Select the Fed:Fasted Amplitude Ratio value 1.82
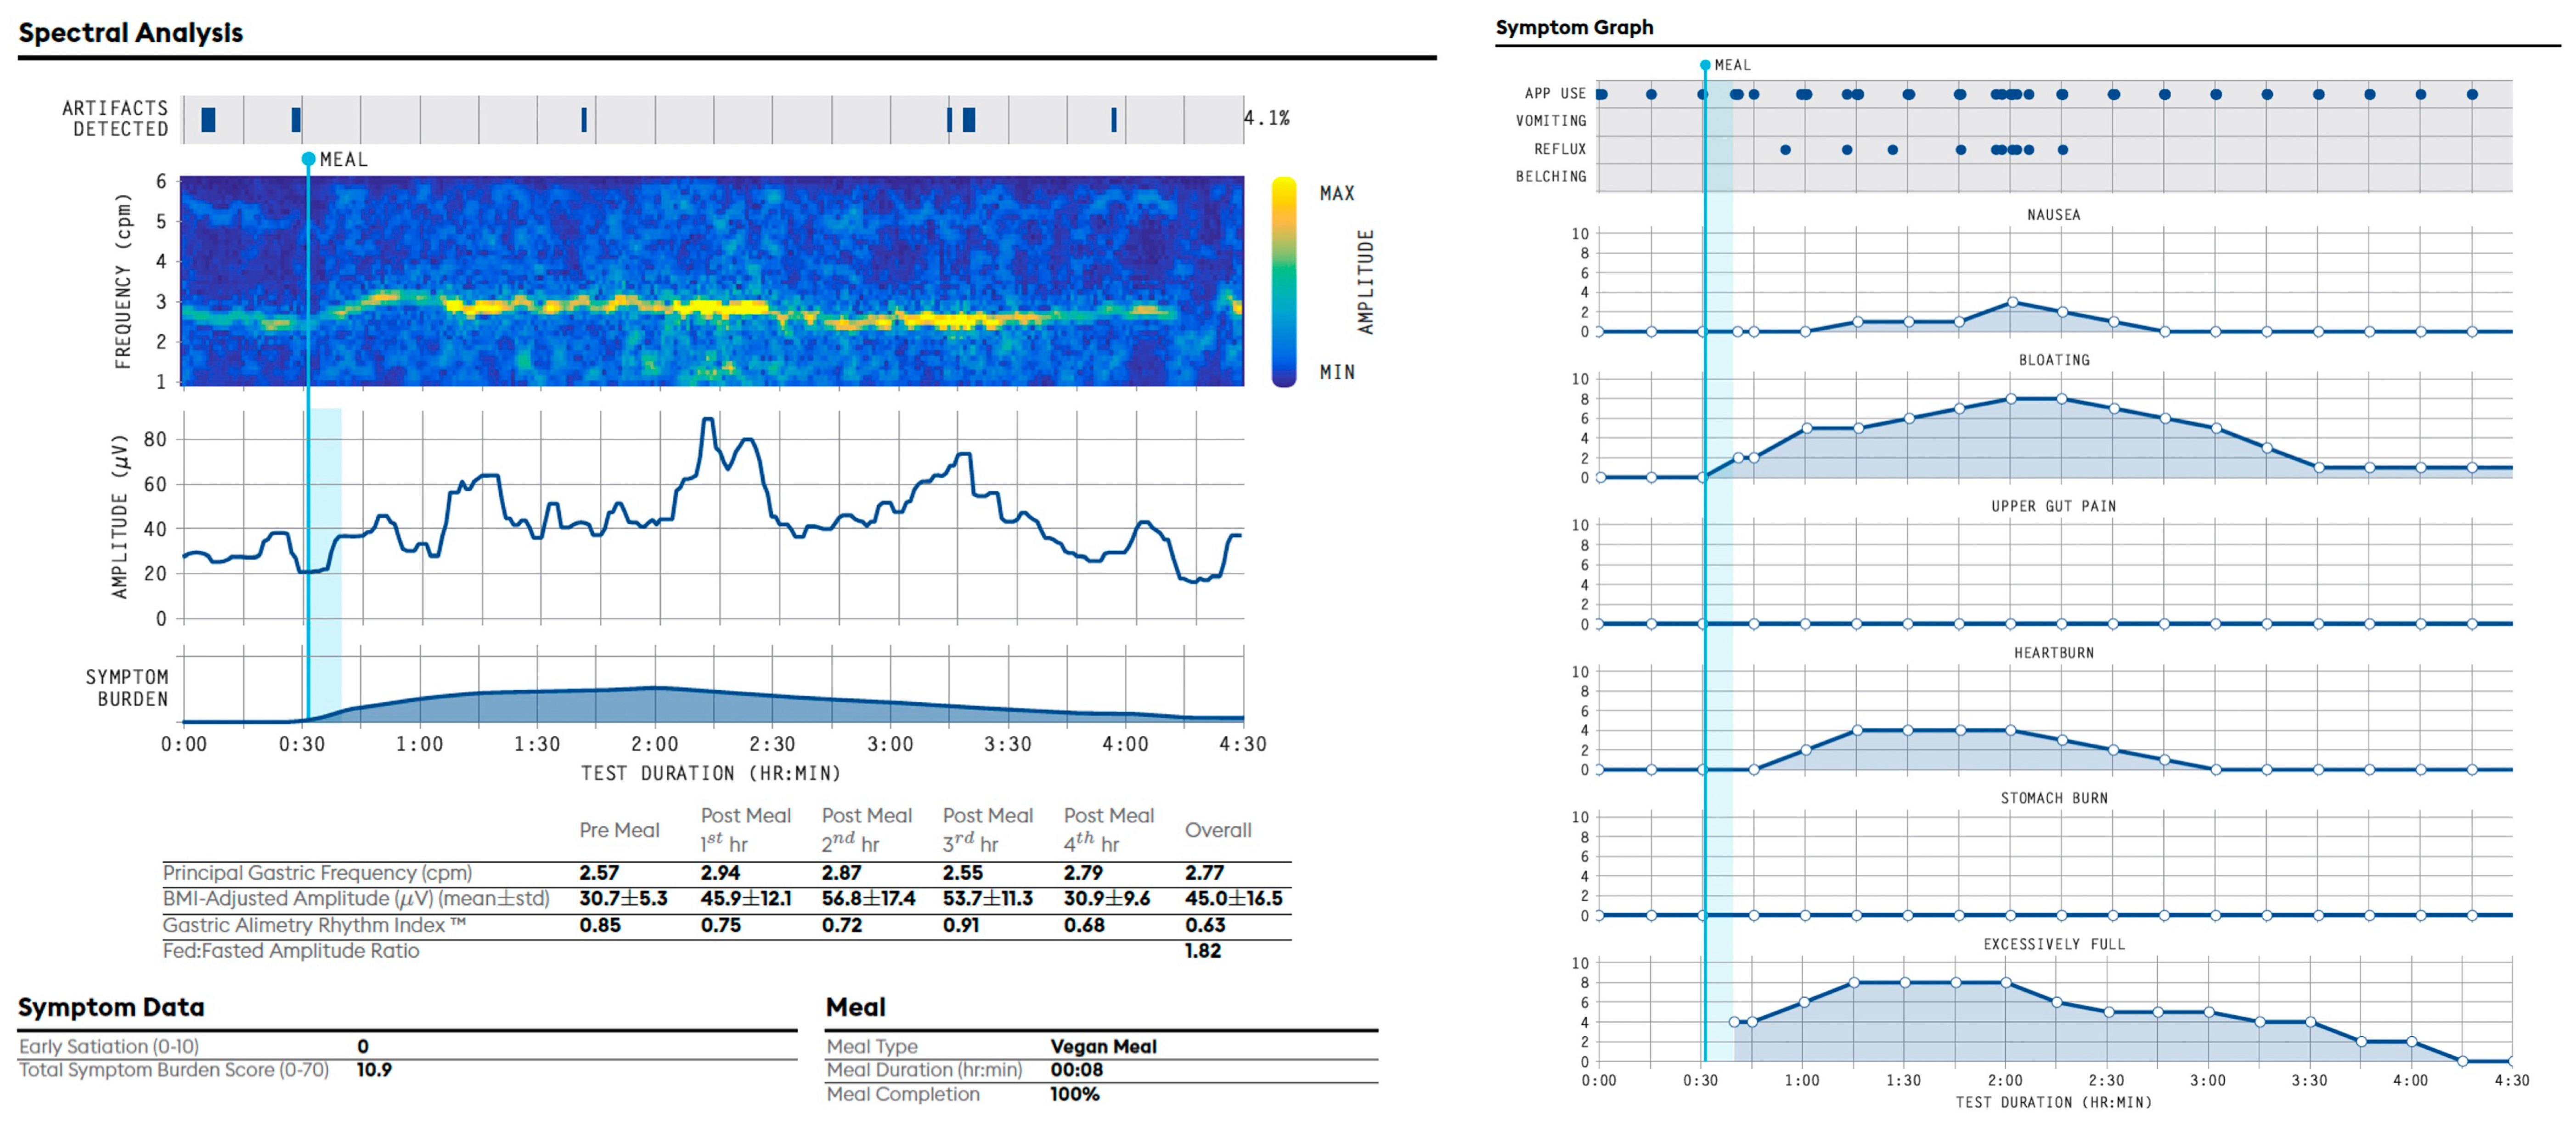The image size is (2576, 1124). tap(1205, 951)
